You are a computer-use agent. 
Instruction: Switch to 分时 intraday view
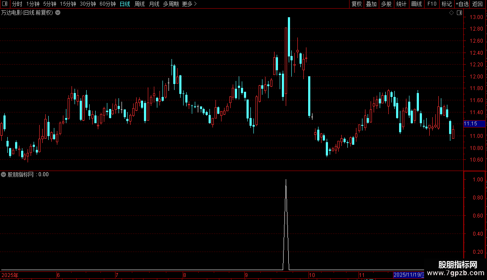click(x=17, y=4)
